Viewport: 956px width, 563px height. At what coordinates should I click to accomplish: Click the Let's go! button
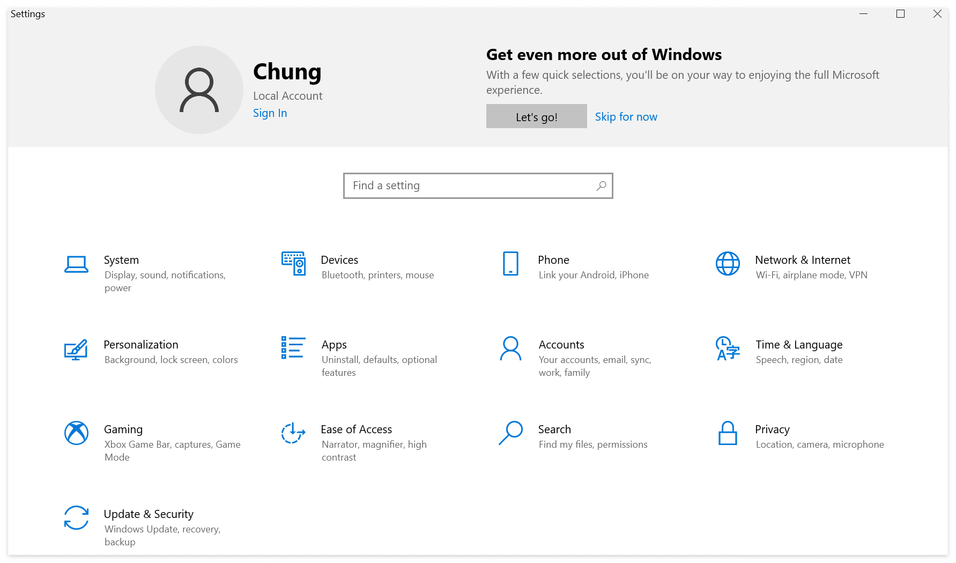click(536, 116)
